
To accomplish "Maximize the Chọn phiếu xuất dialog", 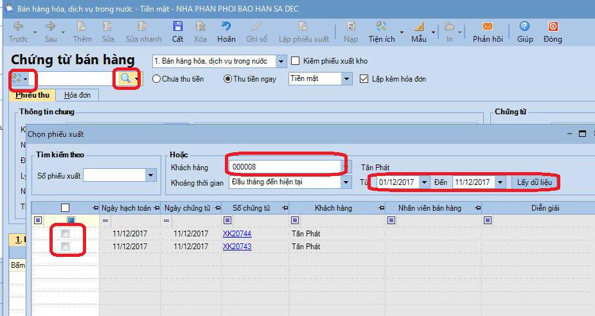I will 583,134.
